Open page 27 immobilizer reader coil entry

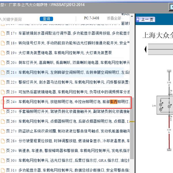click(x=68, y=131)
